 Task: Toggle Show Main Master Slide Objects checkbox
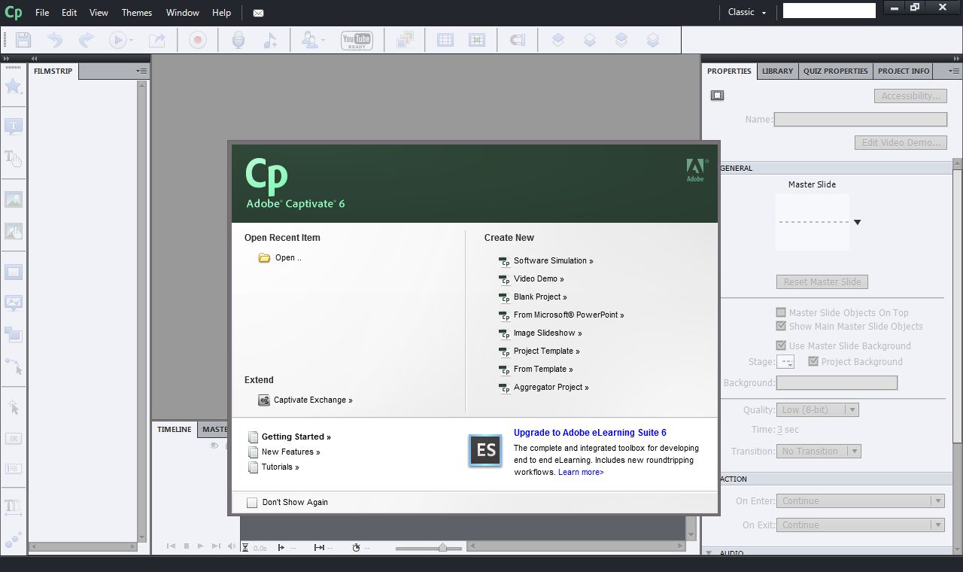781,326
